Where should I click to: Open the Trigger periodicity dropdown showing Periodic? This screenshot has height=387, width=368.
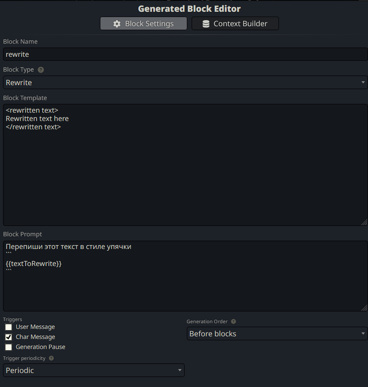click(94, 370)
